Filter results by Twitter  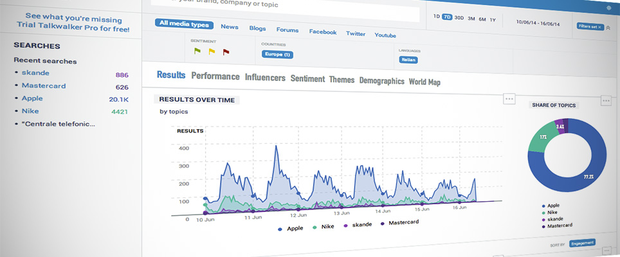356,33
